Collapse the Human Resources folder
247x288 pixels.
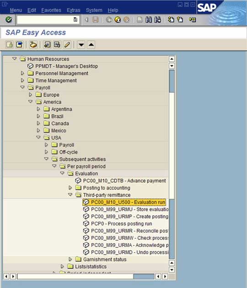(14, 59)
